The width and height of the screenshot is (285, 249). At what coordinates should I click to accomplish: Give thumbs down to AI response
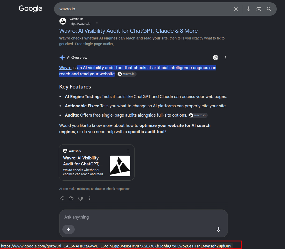point(80,198)
